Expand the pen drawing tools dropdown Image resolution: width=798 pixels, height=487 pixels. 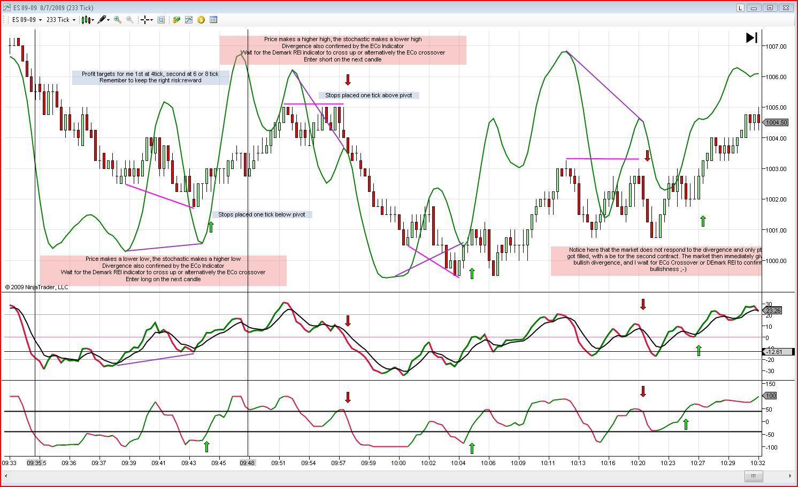(x=104, y=20)
